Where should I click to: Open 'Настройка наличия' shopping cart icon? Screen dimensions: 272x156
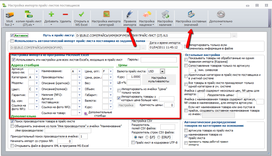[165, 14]
